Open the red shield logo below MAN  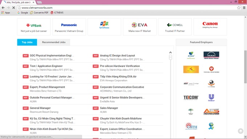(211, 69)
